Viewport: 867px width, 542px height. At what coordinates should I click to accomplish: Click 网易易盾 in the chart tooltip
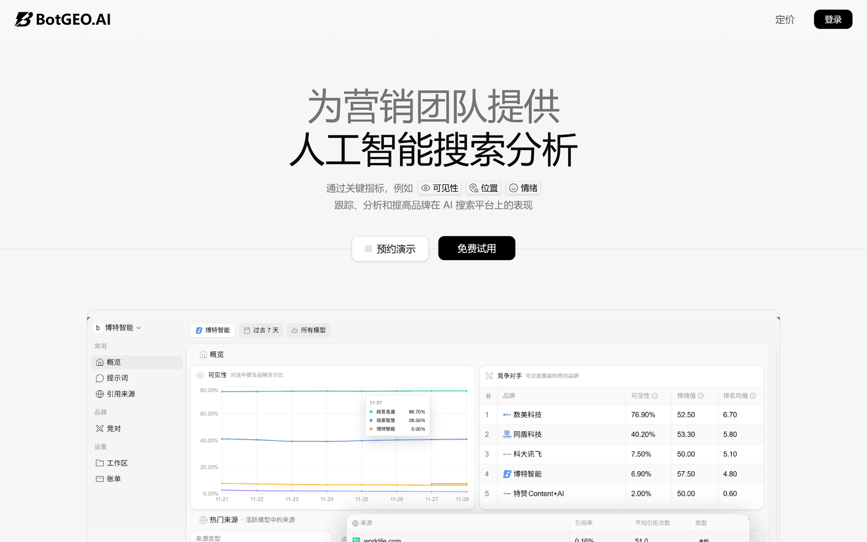pos(386,412)
